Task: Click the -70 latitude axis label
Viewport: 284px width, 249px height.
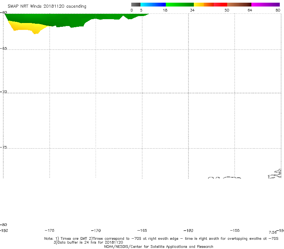Action: coord(3,92)
